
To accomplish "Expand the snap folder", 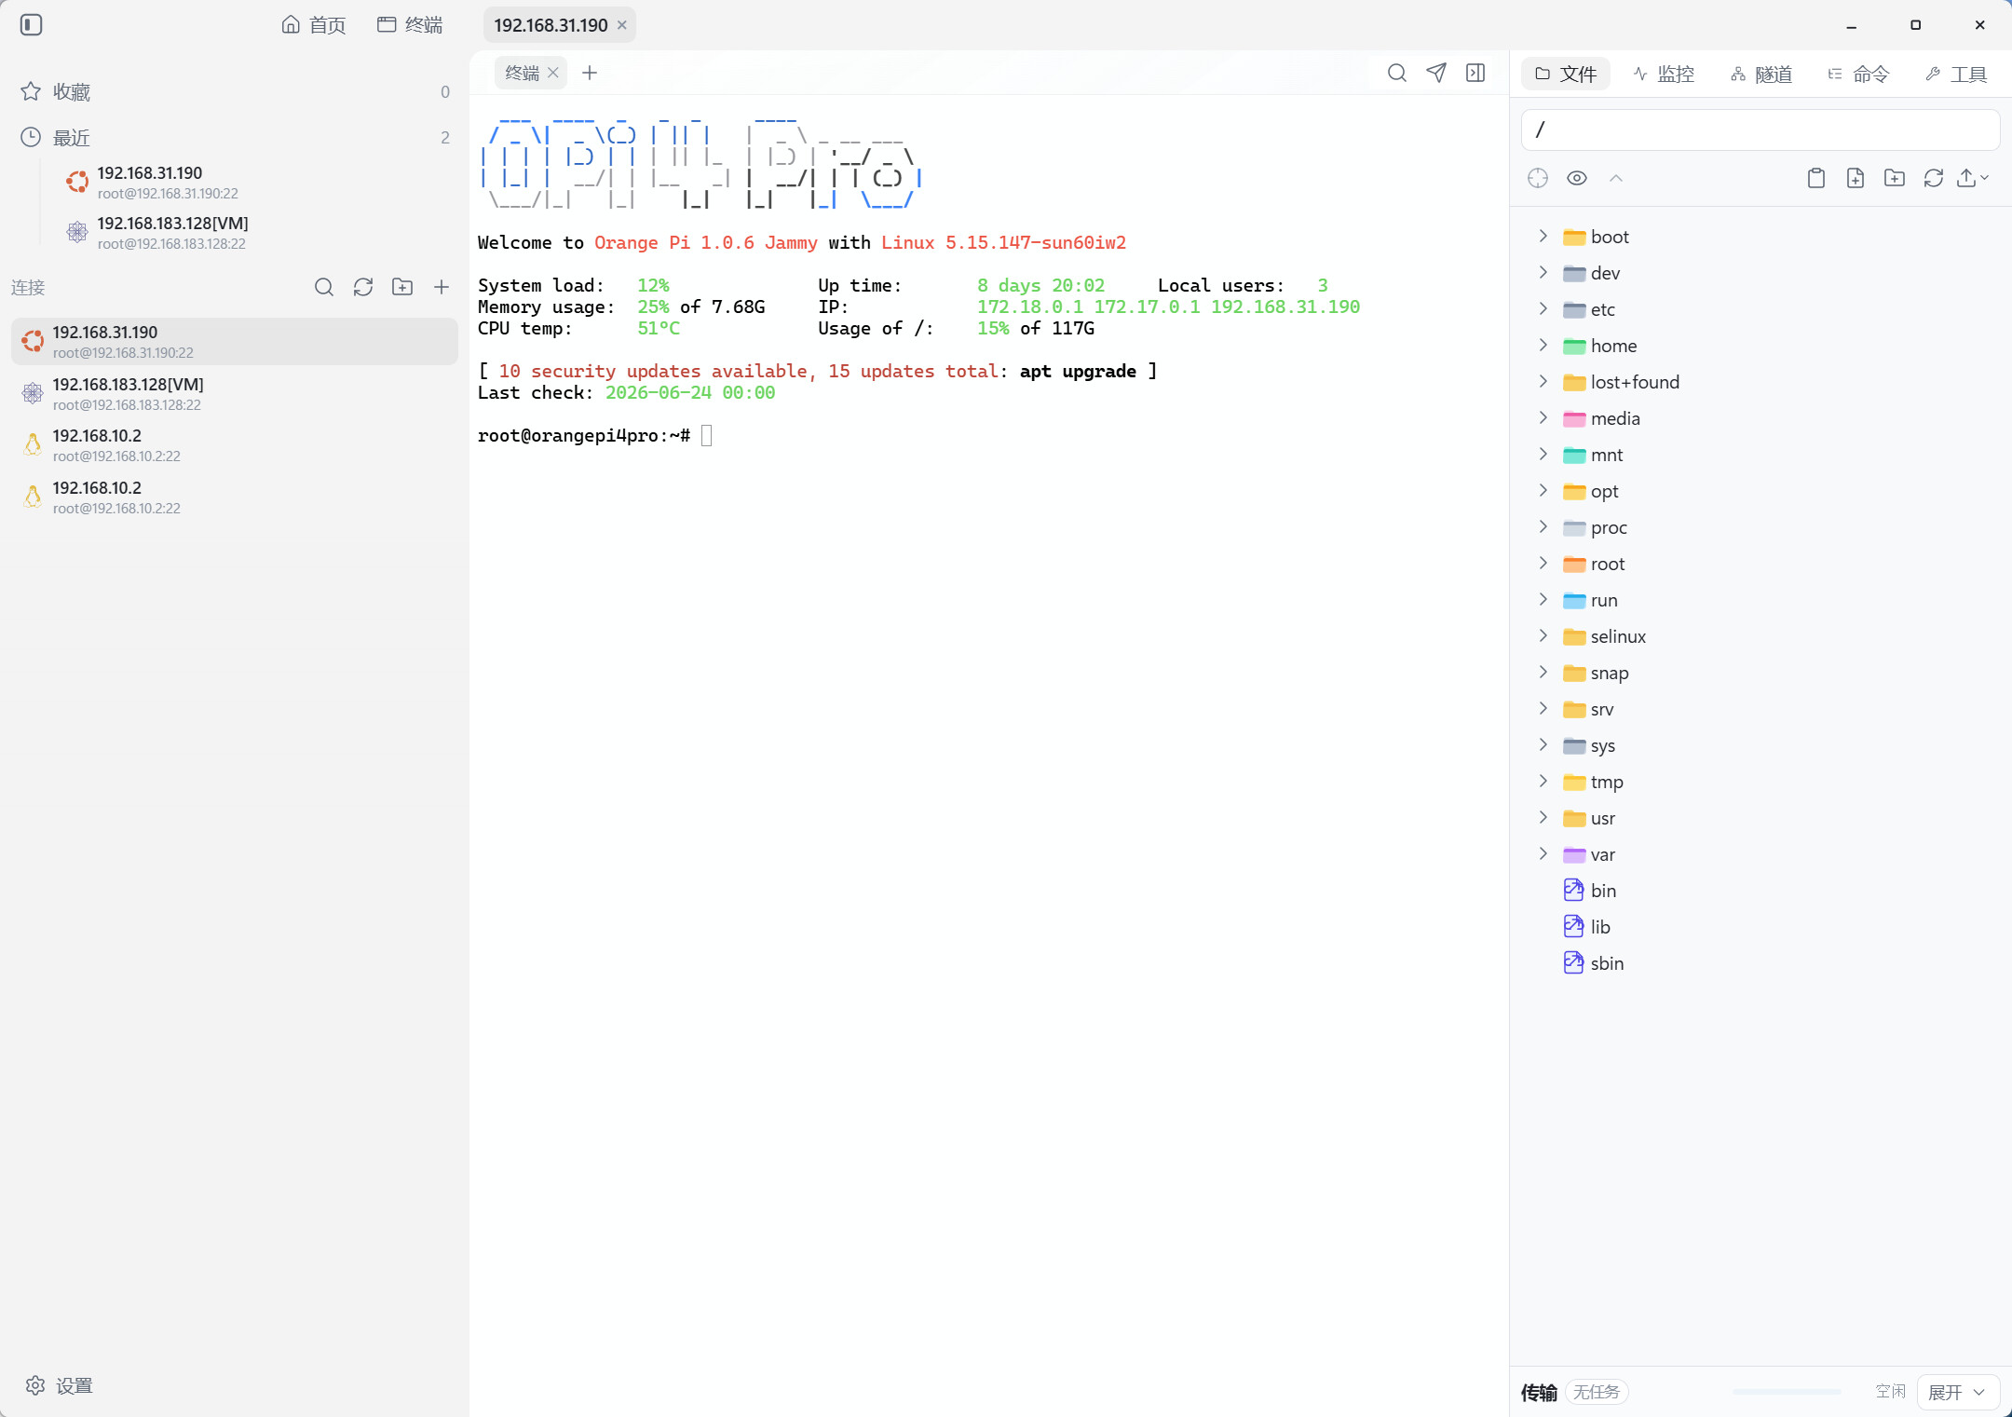I will (x=1543, y=673).
